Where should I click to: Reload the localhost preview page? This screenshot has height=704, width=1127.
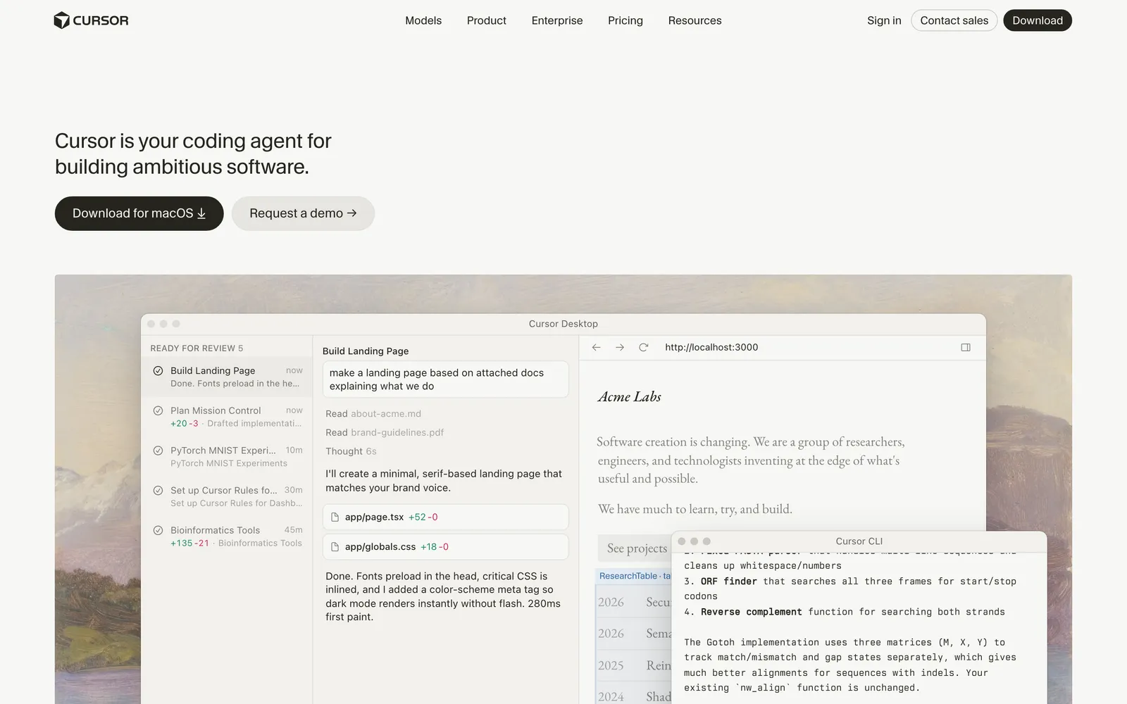643,347
